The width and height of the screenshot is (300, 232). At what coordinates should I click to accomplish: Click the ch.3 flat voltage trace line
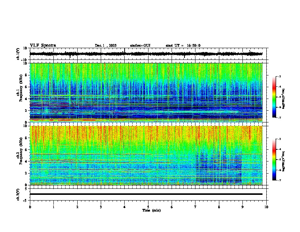pyautogui.click(x=146, y=194)
